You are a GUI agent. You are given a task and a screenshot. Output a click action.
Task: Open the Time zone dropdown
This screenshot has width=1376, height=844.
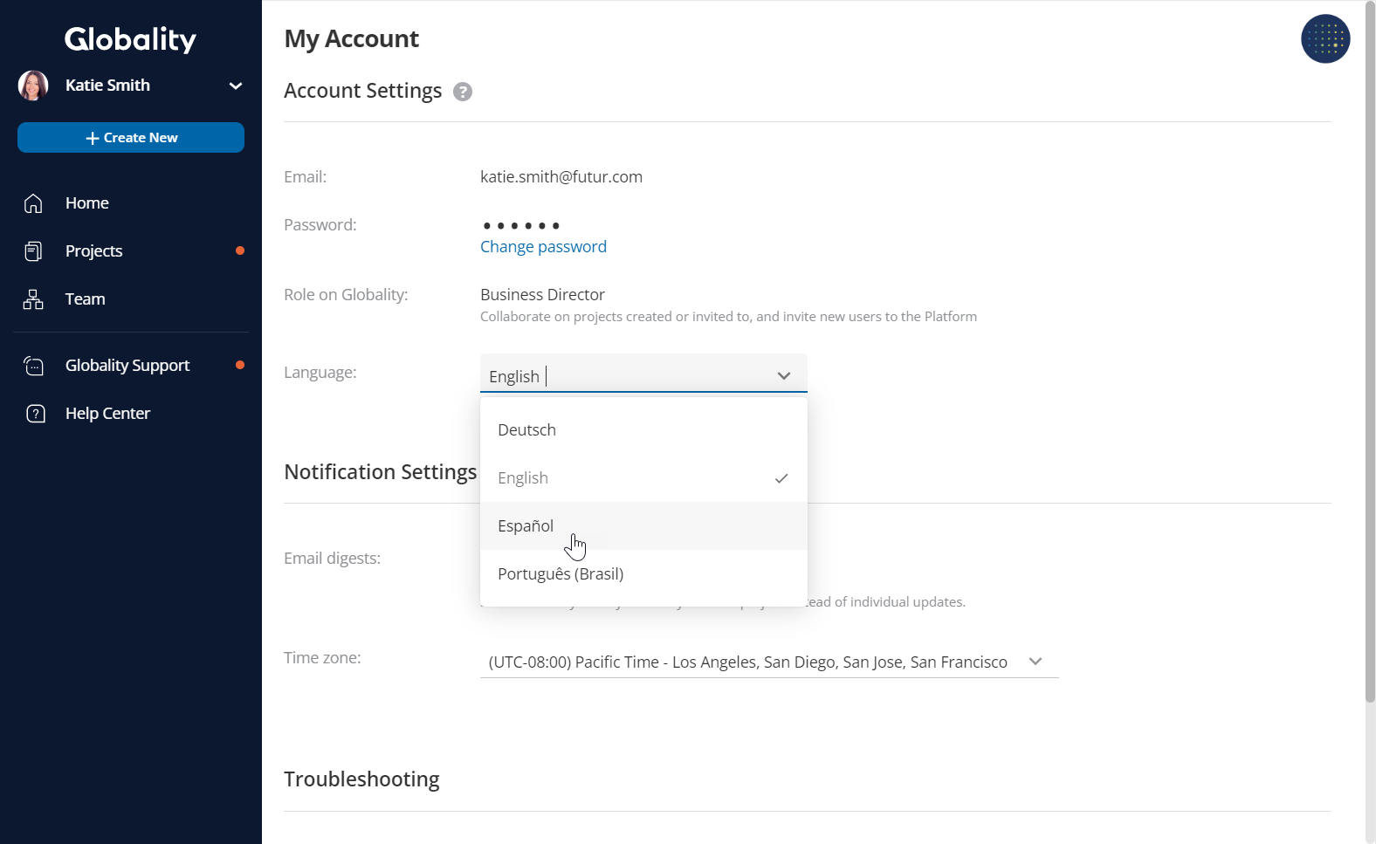click(769, 662)
